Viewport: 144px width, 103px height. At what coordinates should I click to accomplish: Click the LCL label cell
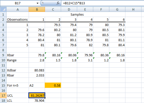(x=17, y=100)
